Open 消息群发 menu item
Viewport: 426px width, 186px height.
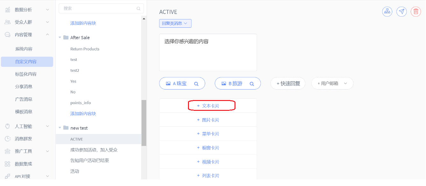tap(24, 139)
